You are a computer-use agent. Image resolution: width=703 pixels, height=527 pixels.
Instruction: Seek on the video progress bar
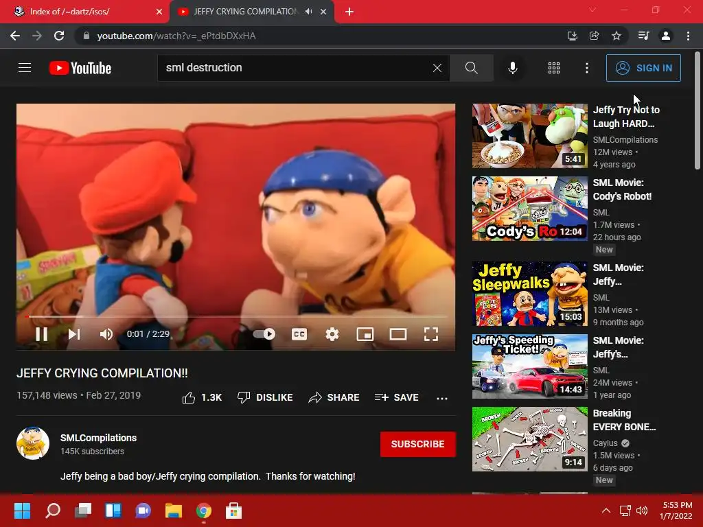click(x=236, y=316)
